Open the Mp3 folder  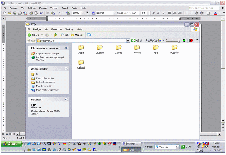click(x=156, y=49)
